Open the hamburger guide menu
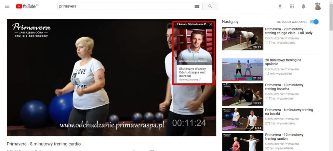Image resolution: width=333 pixels, height=151 pixels. pyautogui.click(x=7, y=6)
